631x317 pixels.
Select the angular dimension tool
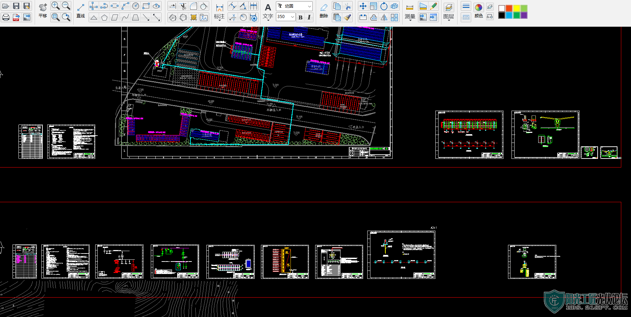click(x=243, y=6)
